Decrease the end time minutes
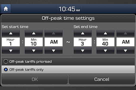This screenshot has height=90, width=136. 105,50
